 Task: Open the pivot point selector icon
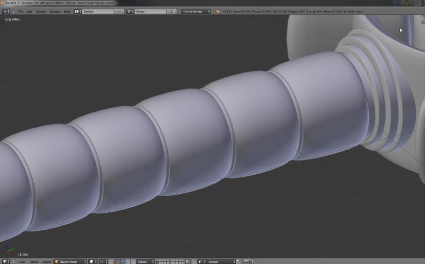tap(103, 262)
